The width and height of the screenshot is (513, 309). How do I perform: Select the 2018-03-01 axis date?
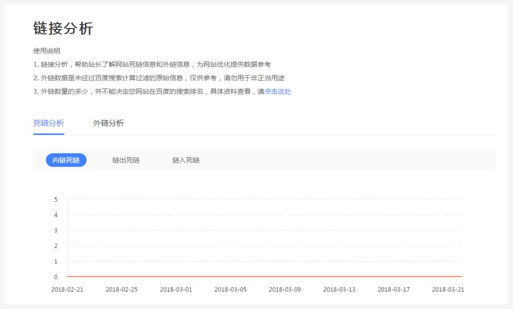[176, 289]
